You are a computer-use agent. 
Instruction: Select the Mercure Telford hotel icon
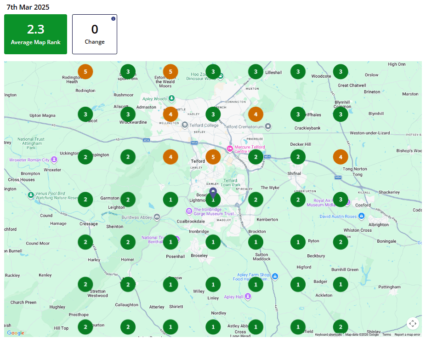229,148
